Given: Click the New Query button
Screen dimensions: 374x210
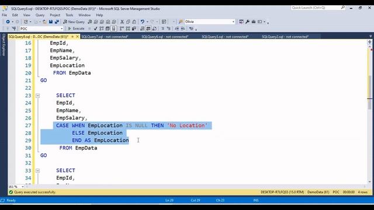Looking at the screenshot, I should 74,22.
